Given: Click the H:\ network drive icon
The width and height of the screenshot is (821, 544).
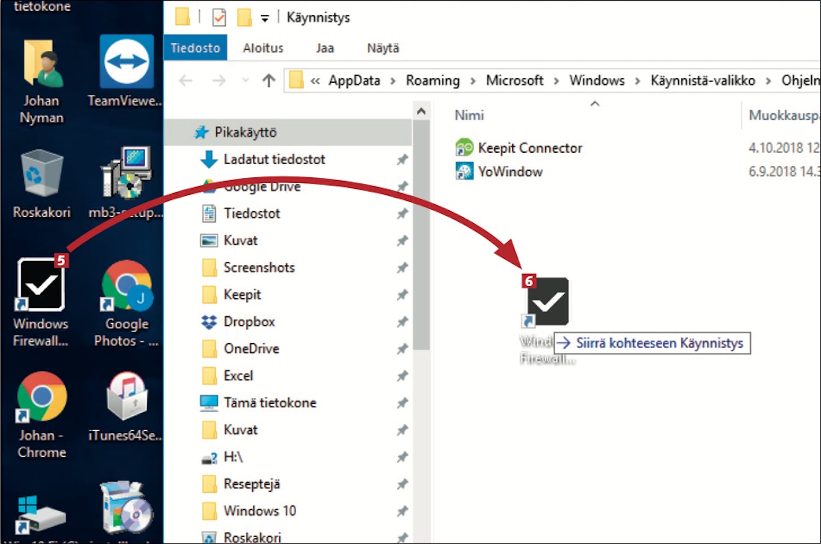Looking at the screenshot, I should [209, 458].
